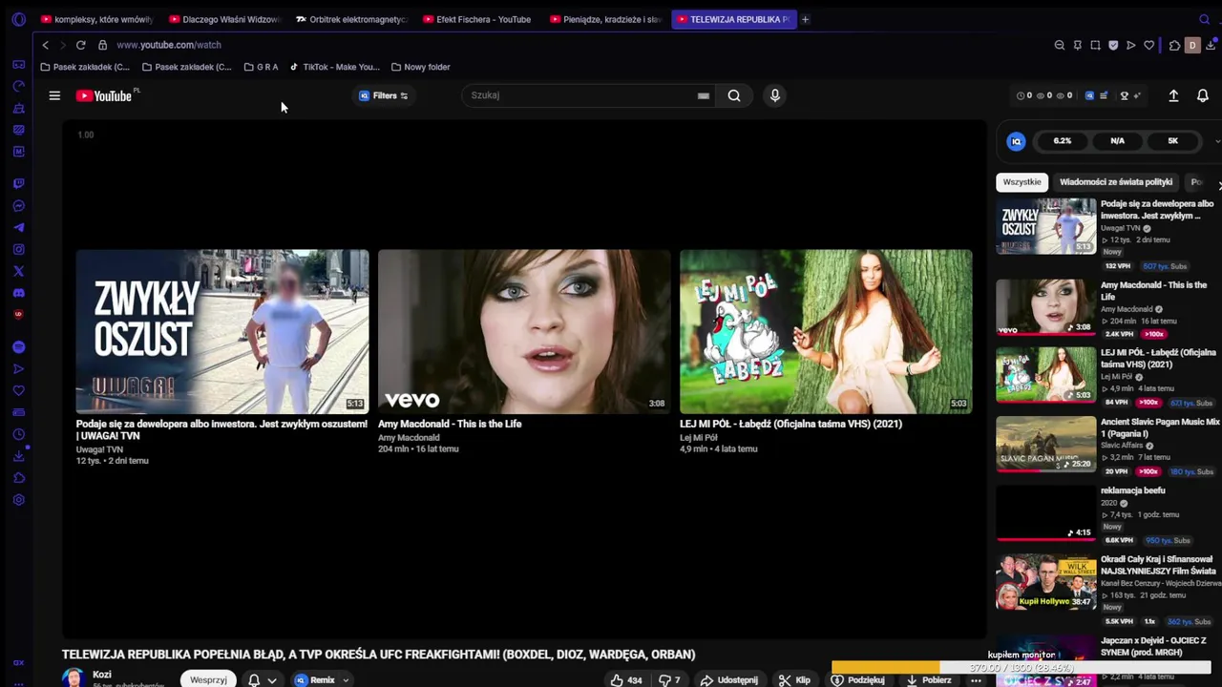
Task: Expand the vidIQ stats panel chevron
Action: (1217, 141)
